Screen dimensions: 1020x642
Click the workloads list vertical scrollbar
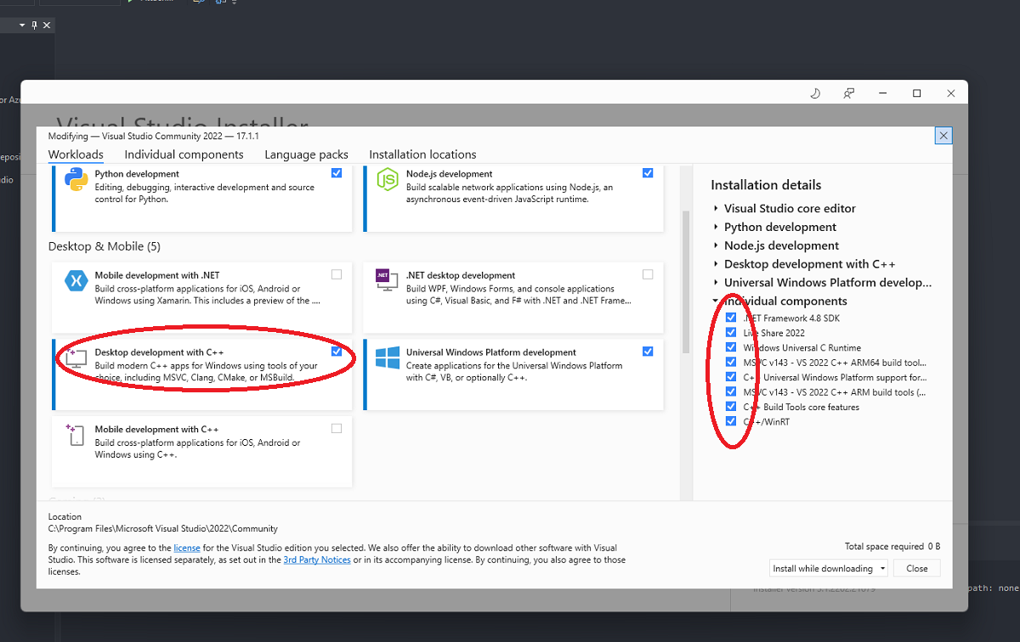pyautogui.click(x=685, y=282)
